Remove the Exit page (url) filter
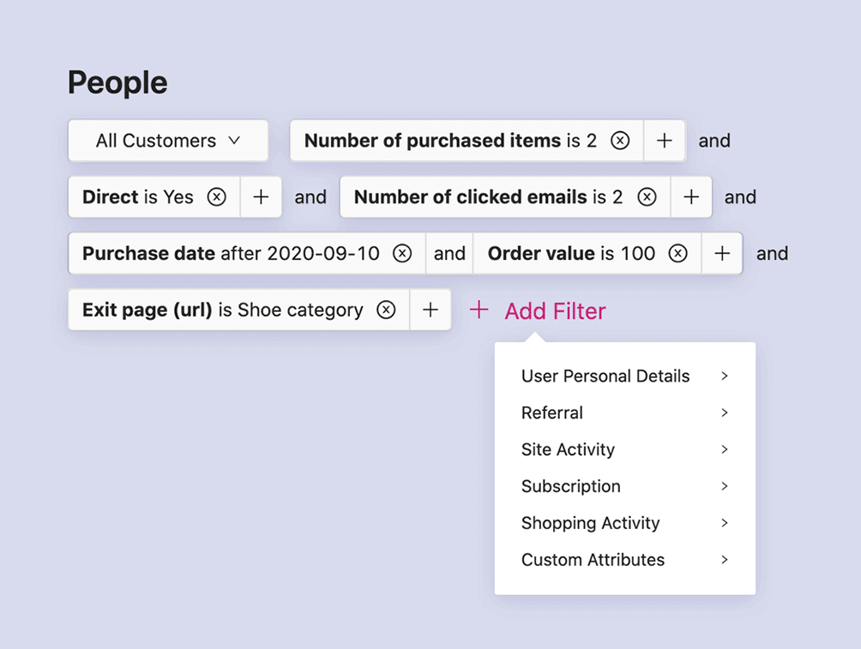This screenshot has width=861, height=649. point(387,310)
